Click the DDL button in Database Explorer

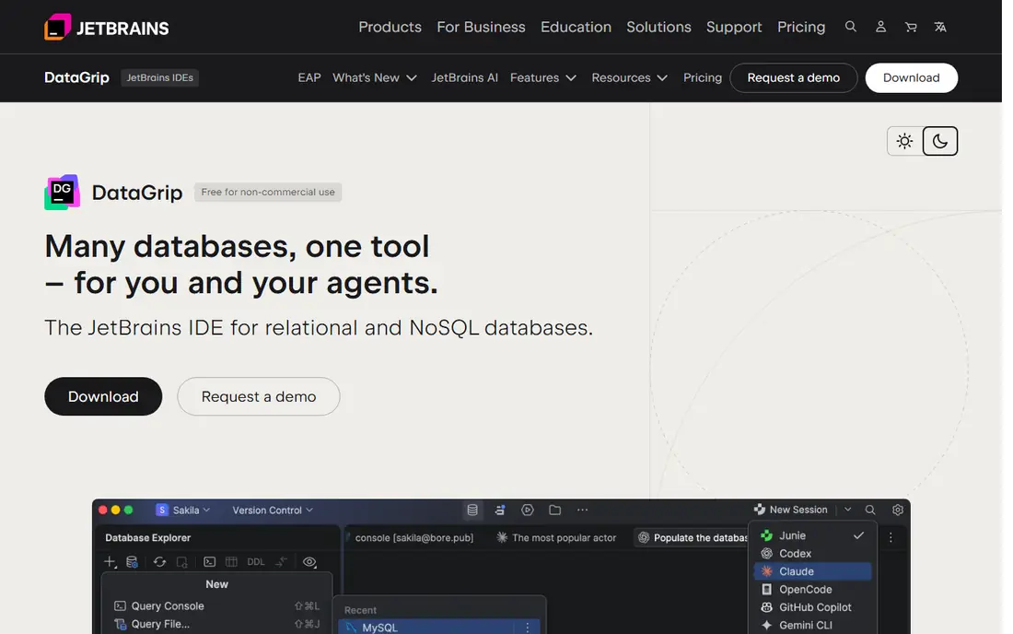(256, 561)
